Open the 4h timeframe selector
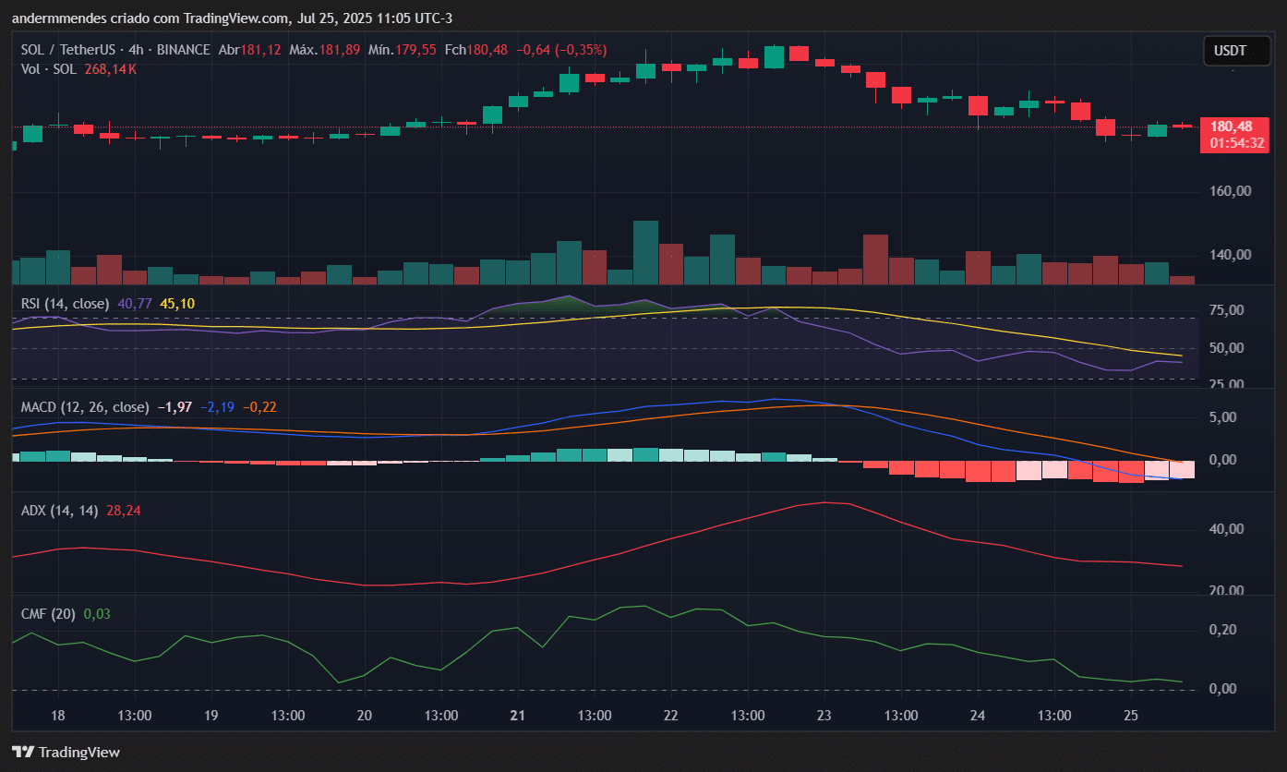 134,50
